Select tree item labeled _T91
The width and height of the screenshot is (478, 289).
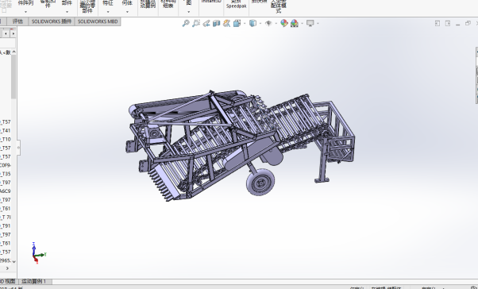[x=6, y=226]
